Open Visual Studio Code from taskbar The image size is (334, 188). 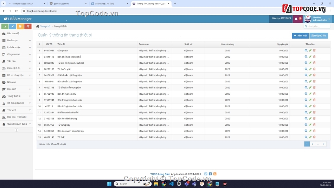coord(171,184)
